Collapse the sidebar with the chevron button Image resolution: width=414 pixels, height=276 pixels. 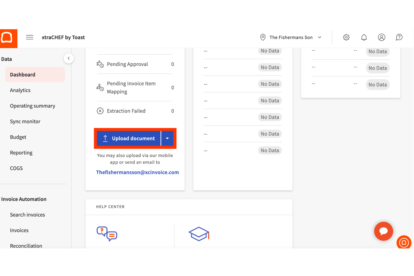[69, 58]
